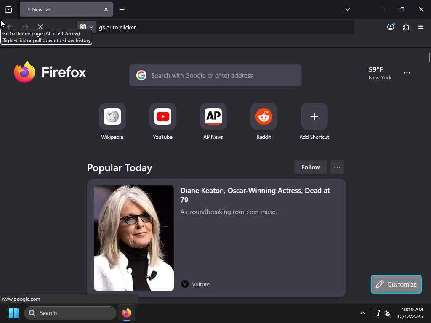The width and height of the screenshot is (431, 323).
Task: Stop loading the page with X button
Action: 40,26
